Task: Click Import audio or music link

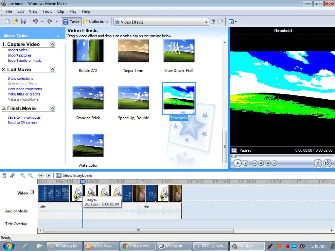Action: coord(25,60)
